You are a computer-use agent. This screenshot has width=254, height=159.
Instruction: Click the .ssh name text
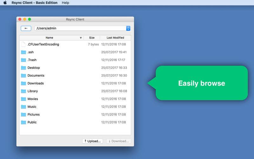tap(30, 52)
